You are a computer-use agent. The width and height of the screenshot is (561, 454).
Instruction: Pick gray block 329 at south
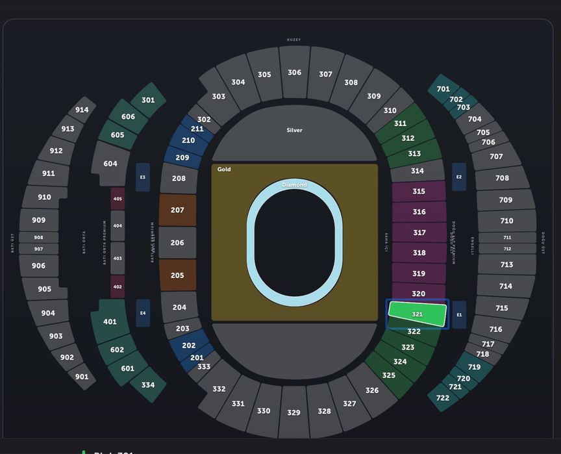coord(293,412)
